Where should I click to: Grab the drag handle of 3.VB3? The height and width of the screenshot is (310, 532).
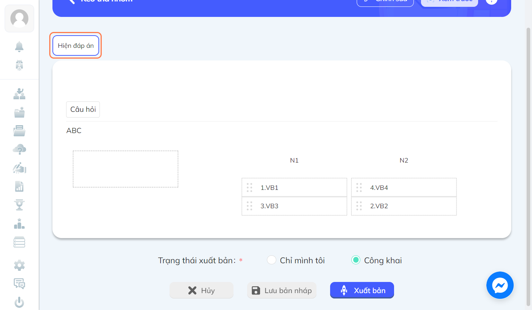(249, 206)
